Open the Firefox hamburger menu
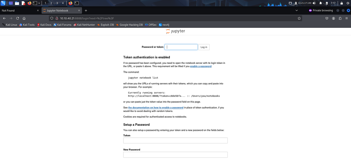Viewport: 351px width, 160px height. click(347, 18)
